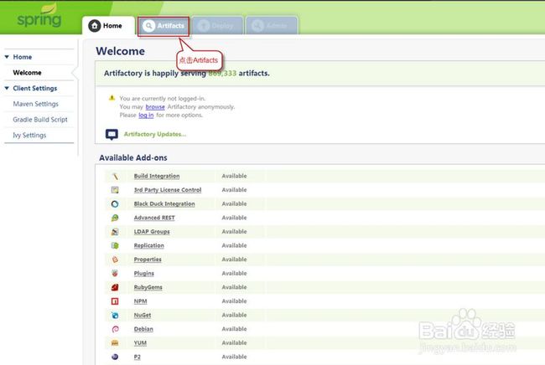Click the Artifacts tab magnifier icon
The width and height of the screenshot is (545, 365).
[148, 26]
